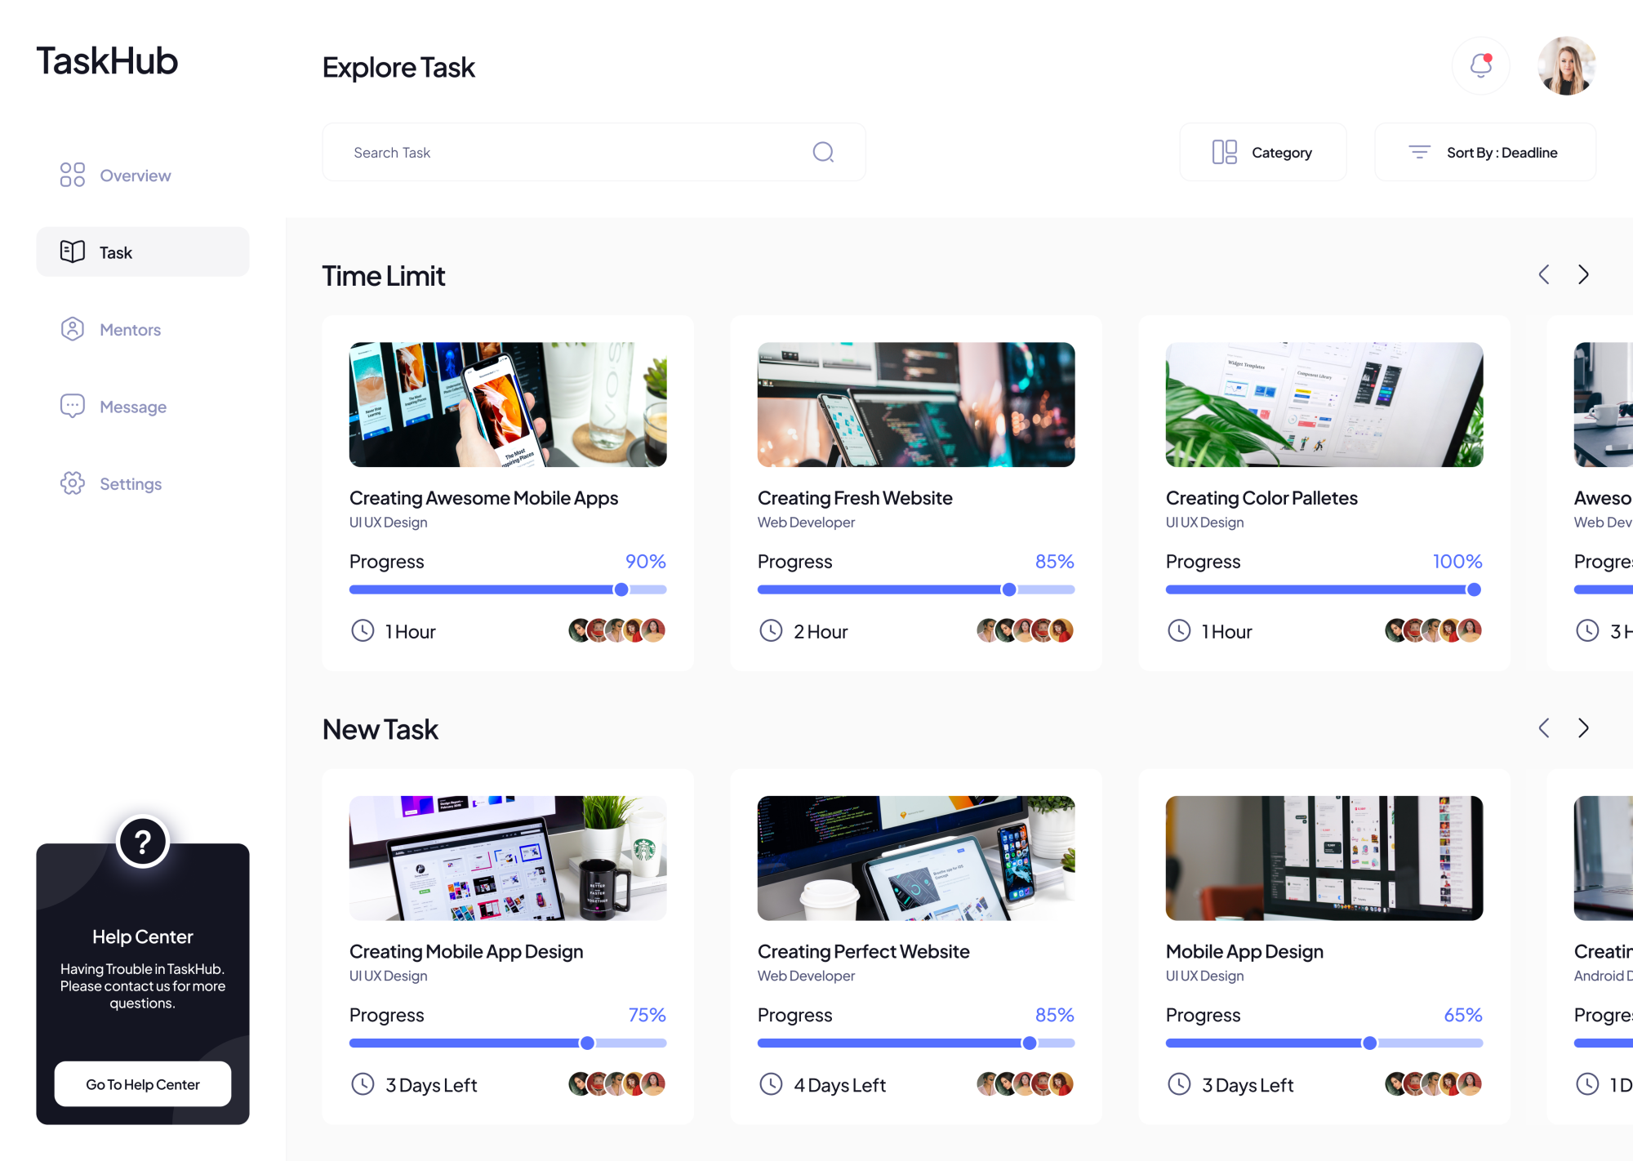Open the user profile avatar
Screen dimensions: 1633x1161
click(x=1566, y=65)
